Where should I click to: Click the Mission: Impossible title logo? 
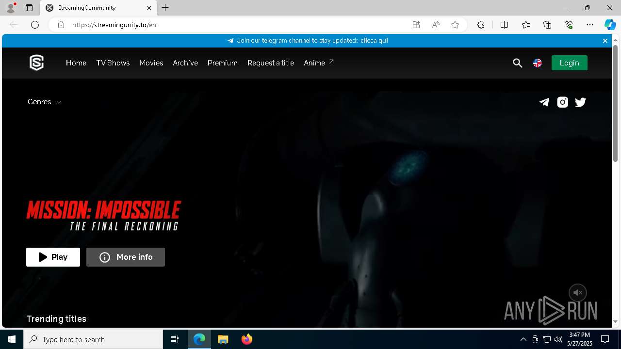[104, 216]
